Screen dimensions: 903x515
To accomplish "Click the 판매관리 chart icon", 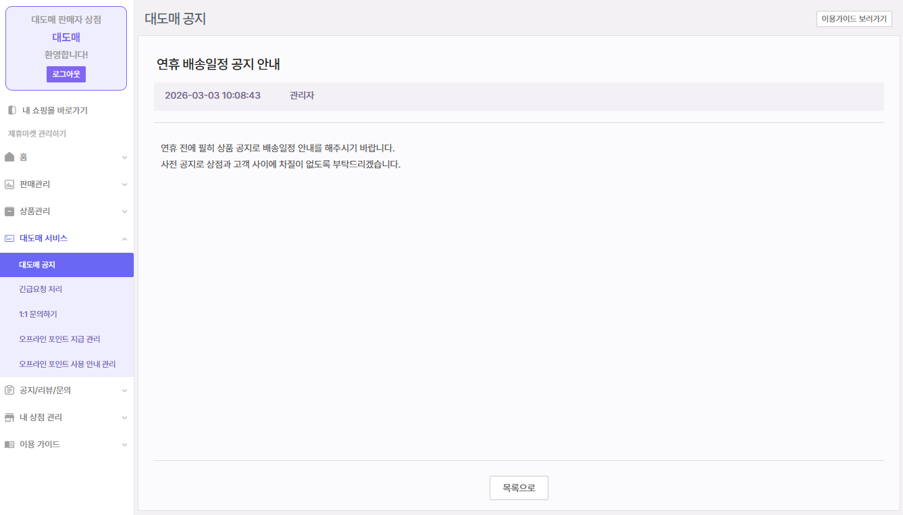I will [9, 185].
